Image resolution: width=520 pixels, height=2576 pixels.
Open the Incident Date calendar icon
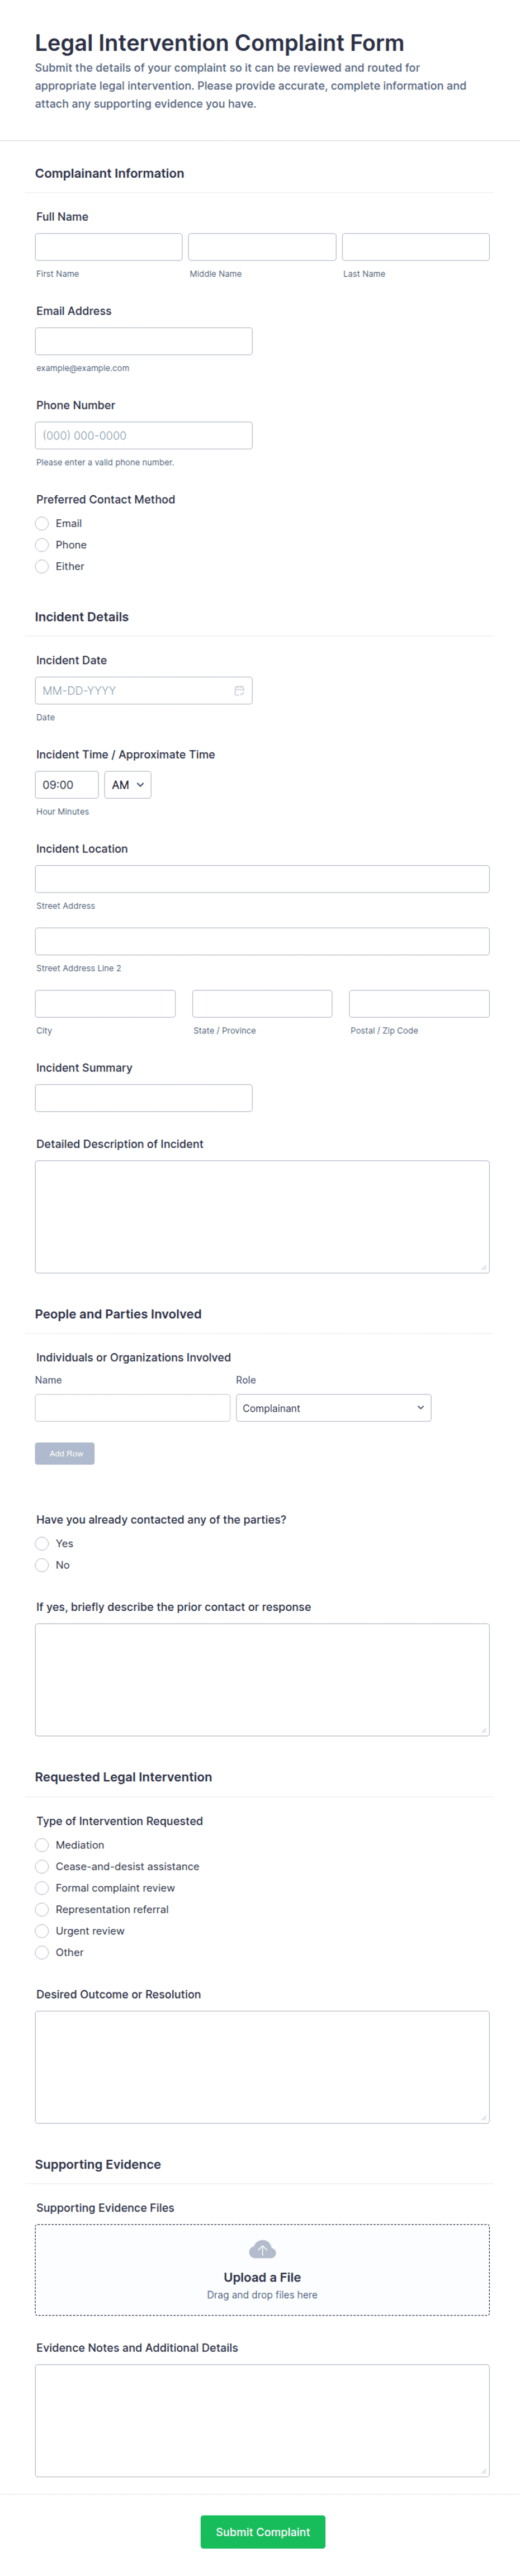click(x=239, y=690)
